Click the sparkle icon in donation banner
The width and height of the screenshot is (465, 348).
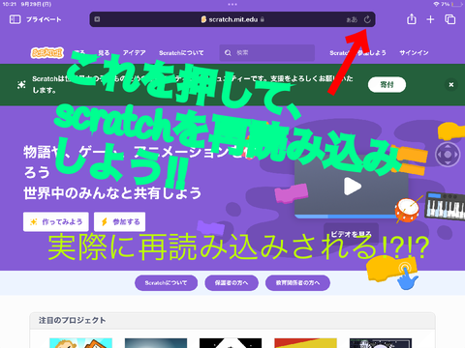coord(21,85)
